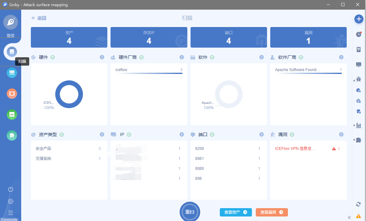The image size is (366, 221).
Task: Select the 资产 summary tab card
Action: coord(69,37)
